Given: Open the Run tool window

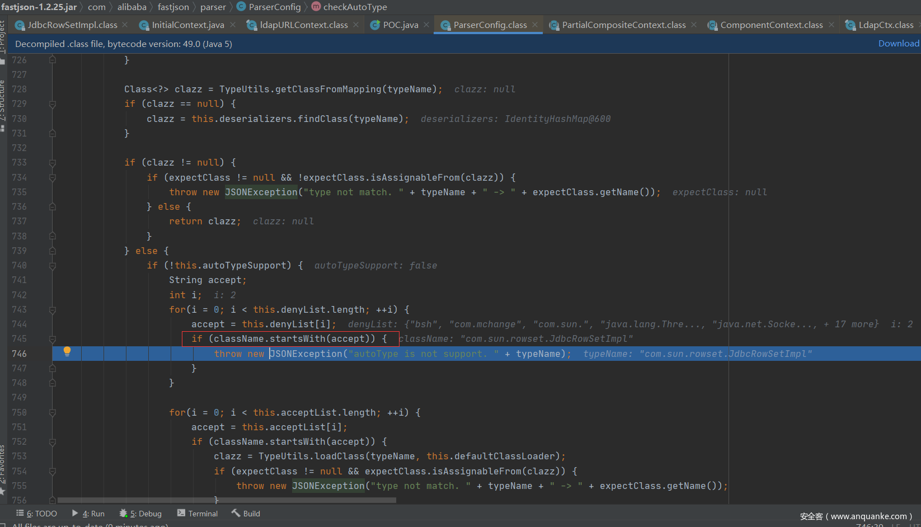Looking at the screenshot, I should point(88,514).
